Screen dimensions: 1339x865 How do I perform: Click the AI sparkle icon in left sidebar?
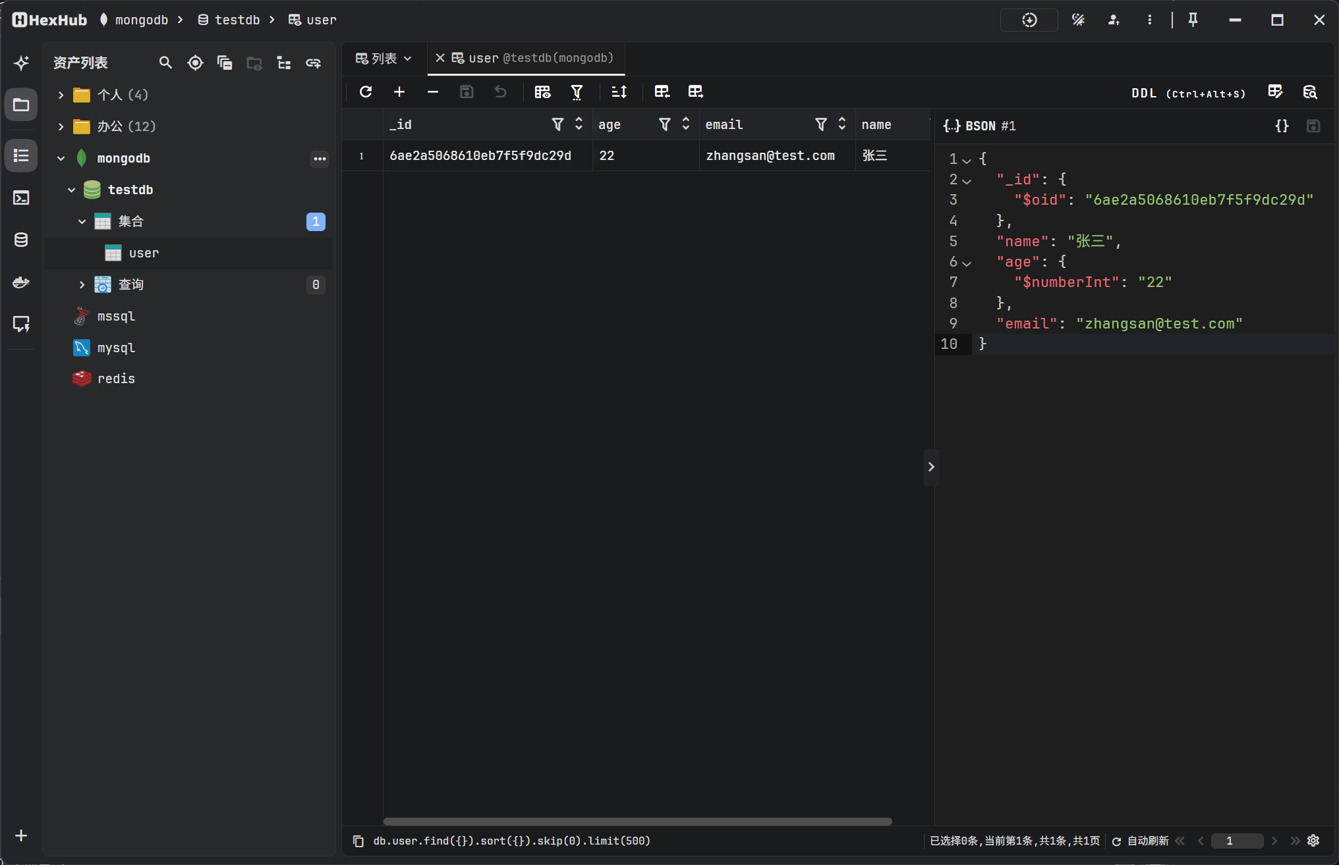[21, 63]
